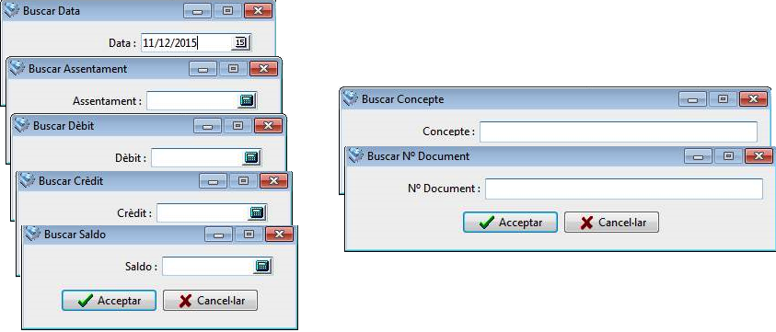
Task: Minimize the Buscar Nº Document window
Action: 699,156
